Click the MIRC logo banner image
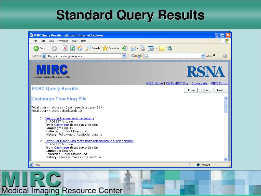 pos(52,71)
